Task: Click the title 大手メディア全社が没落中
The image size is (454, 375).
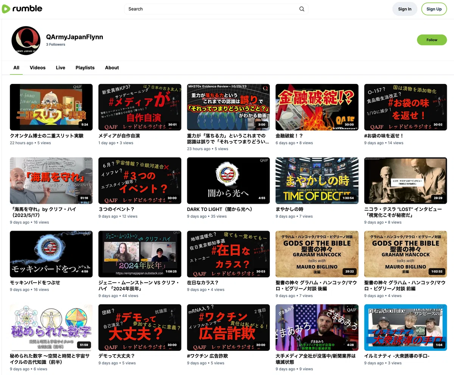Action: pos(316,359)
